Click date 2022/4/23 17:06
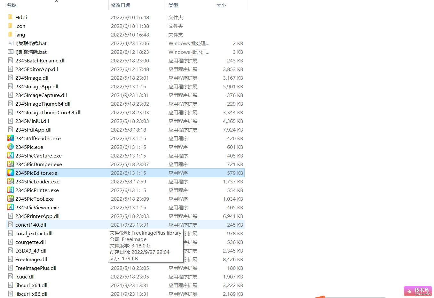 pos(130,43)
